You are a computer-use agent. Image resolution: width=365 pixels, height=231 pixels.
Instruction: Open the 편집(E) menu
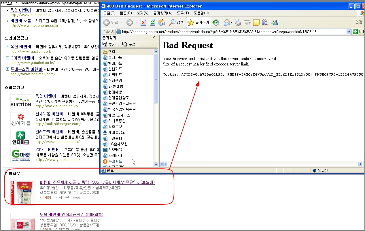tap(126, 13)
